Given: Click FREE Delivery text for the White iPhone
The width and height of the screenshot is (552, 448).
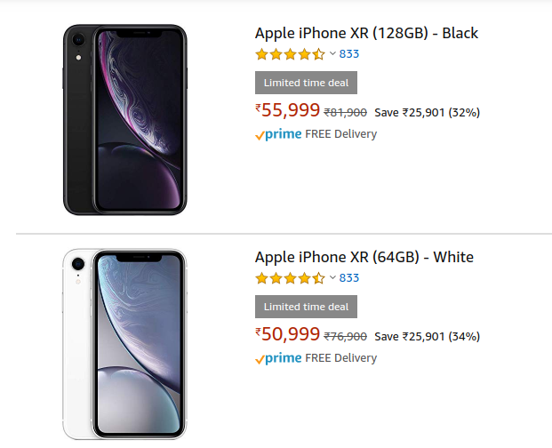Looking at the screenshot, I should pos(340,358).
